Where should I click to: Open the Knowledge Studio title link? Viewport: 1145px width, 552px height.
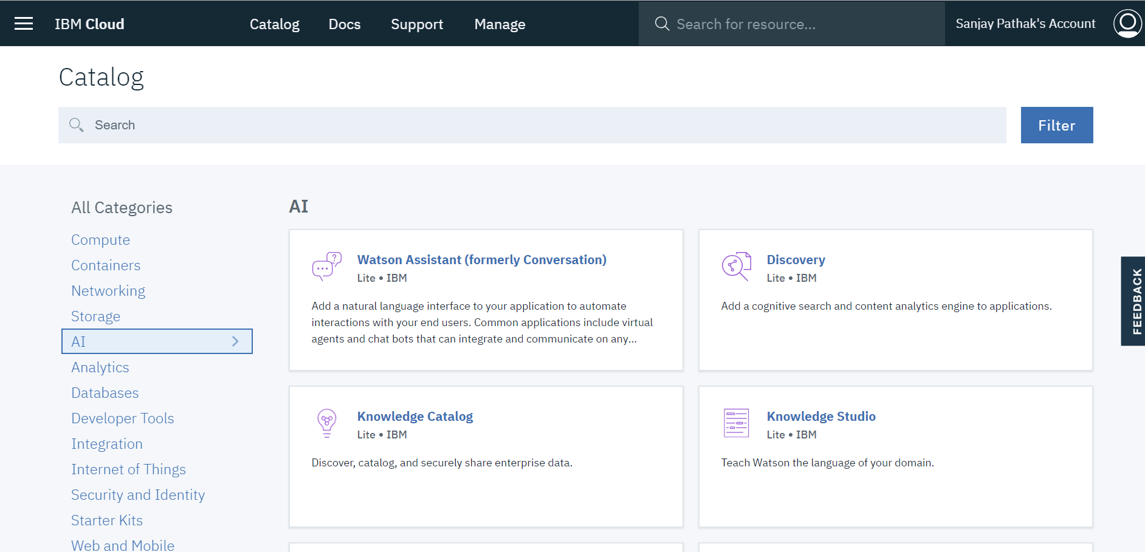821,417
